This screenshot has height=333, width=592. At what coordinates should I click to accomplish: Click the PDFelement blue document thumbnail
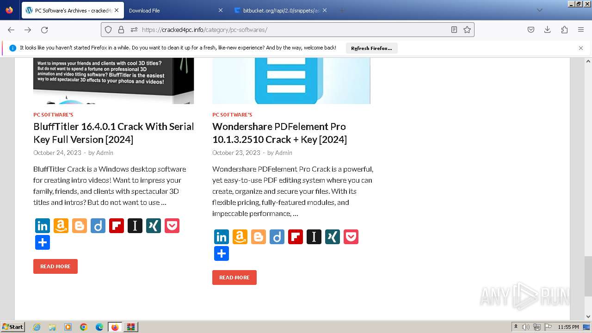point(291,81)
